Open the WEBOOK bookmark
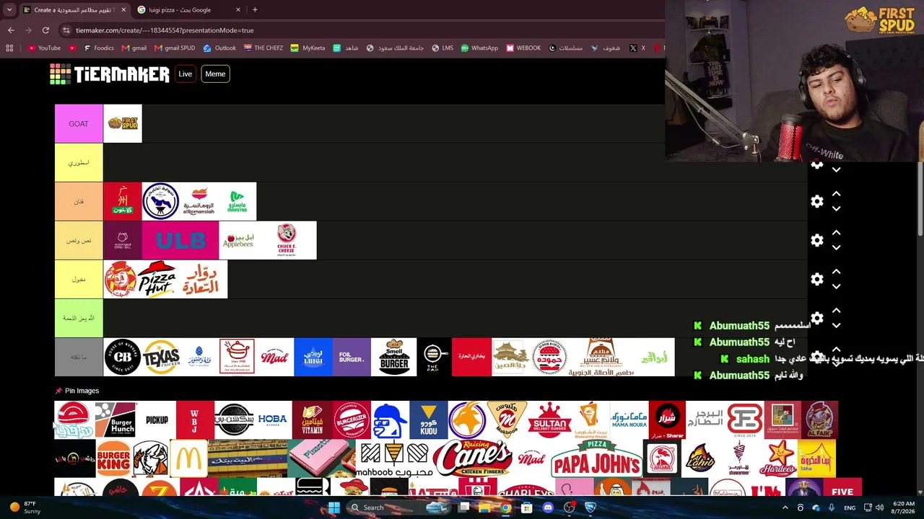The width and height of the screenshot is (924, 519). tap(523, 48)
